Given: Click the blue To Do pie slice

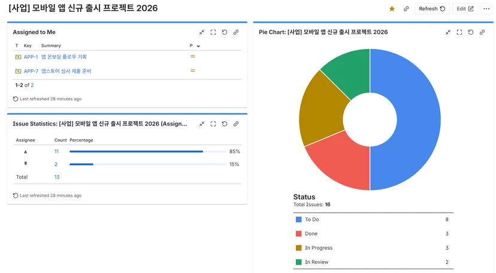Looking at the screenshot, I should 418,120.
